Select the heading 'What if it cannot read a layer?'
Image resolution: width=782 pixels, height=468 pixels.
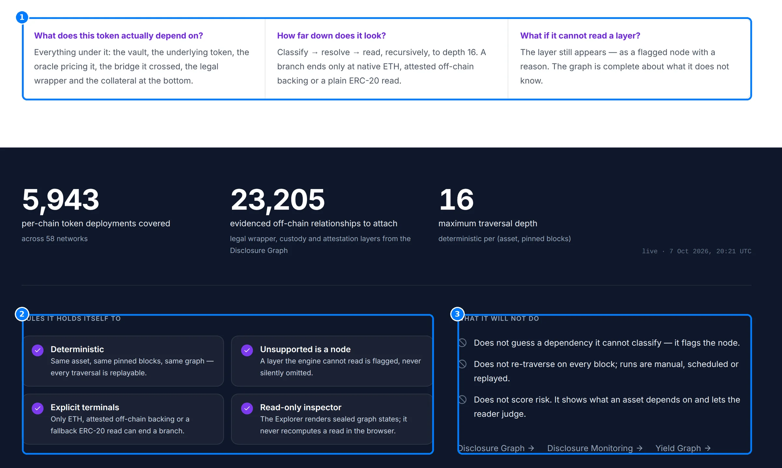580,36
